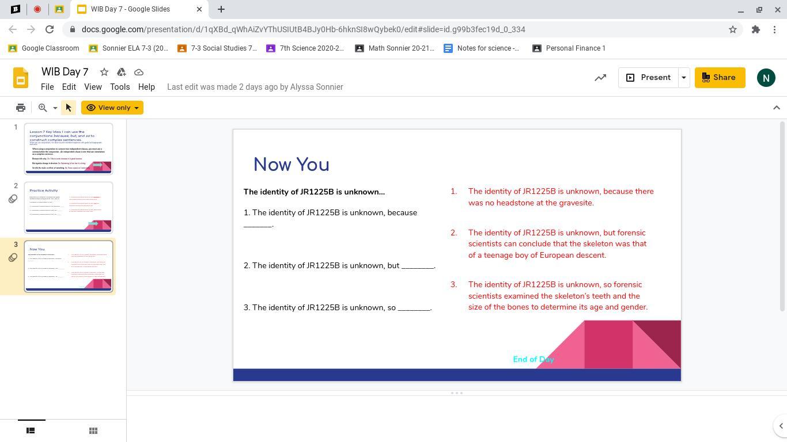Switch to grid view

pyautogui.click(x=93, y=430)
